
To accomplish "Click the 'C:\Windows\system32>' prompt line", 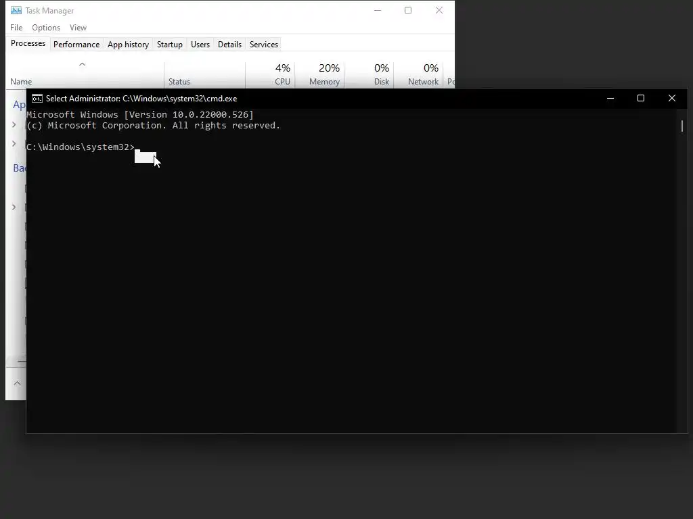I will tap(81, 147).
